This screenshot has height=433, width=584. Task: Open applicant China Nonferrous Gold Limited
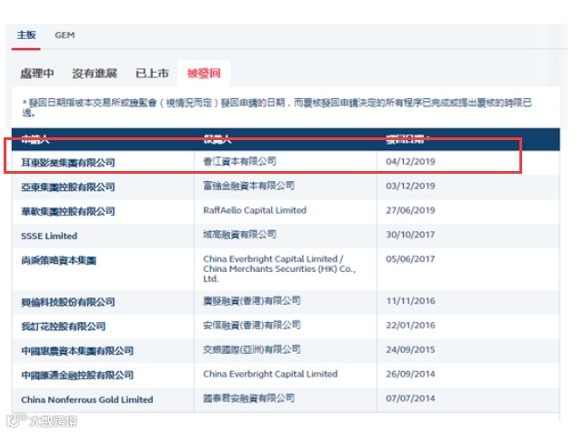(x=87, y=399)
